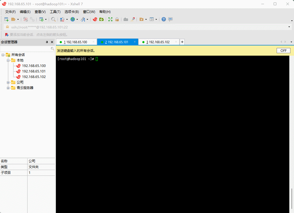Expand the 青云服务器 folder node
The image size is (294, 213).
click(8, 88)
